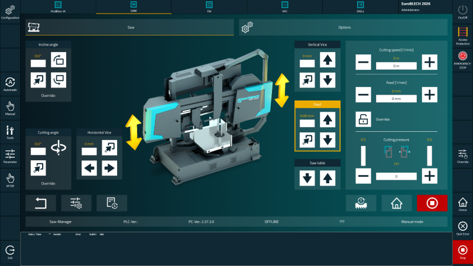Click the Cutting angle rotate icon
The image size is (473, 266).
click(59, 148)
